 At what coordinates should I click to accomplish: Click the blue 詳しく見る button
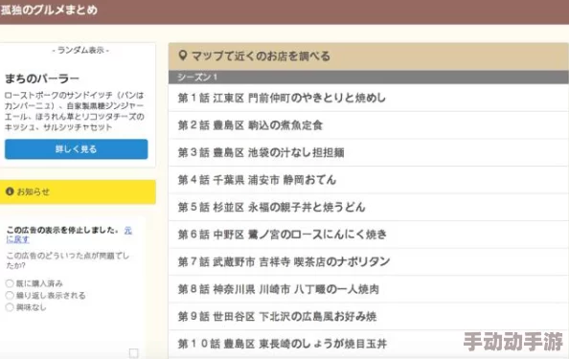tap(77, 149)
